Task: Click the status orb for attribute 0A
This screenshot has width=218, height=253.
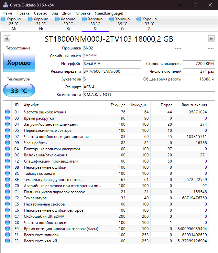Action: pos(7,149)
